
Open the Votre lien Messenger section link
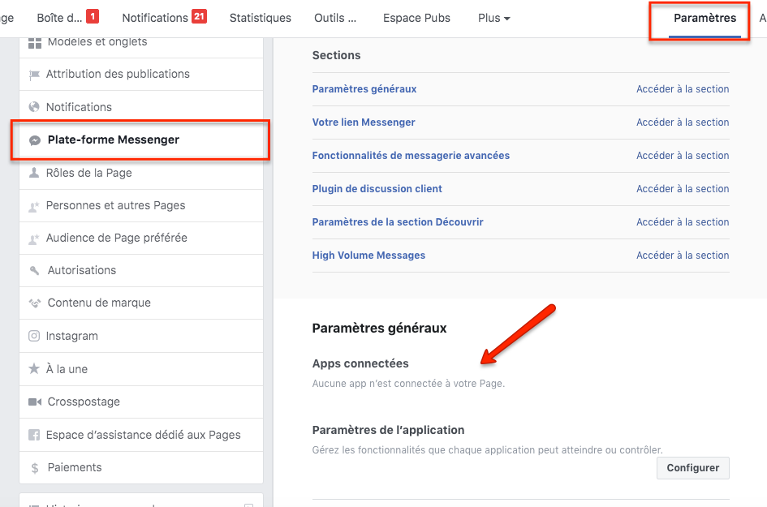point(364,122)
